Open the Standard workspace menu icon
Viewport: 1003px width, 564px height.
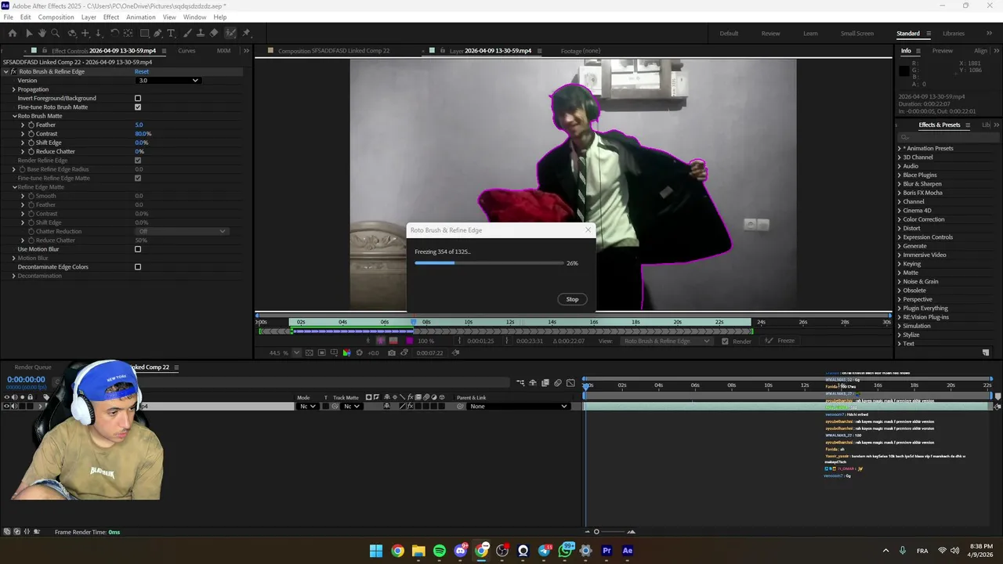click(929, 34)
